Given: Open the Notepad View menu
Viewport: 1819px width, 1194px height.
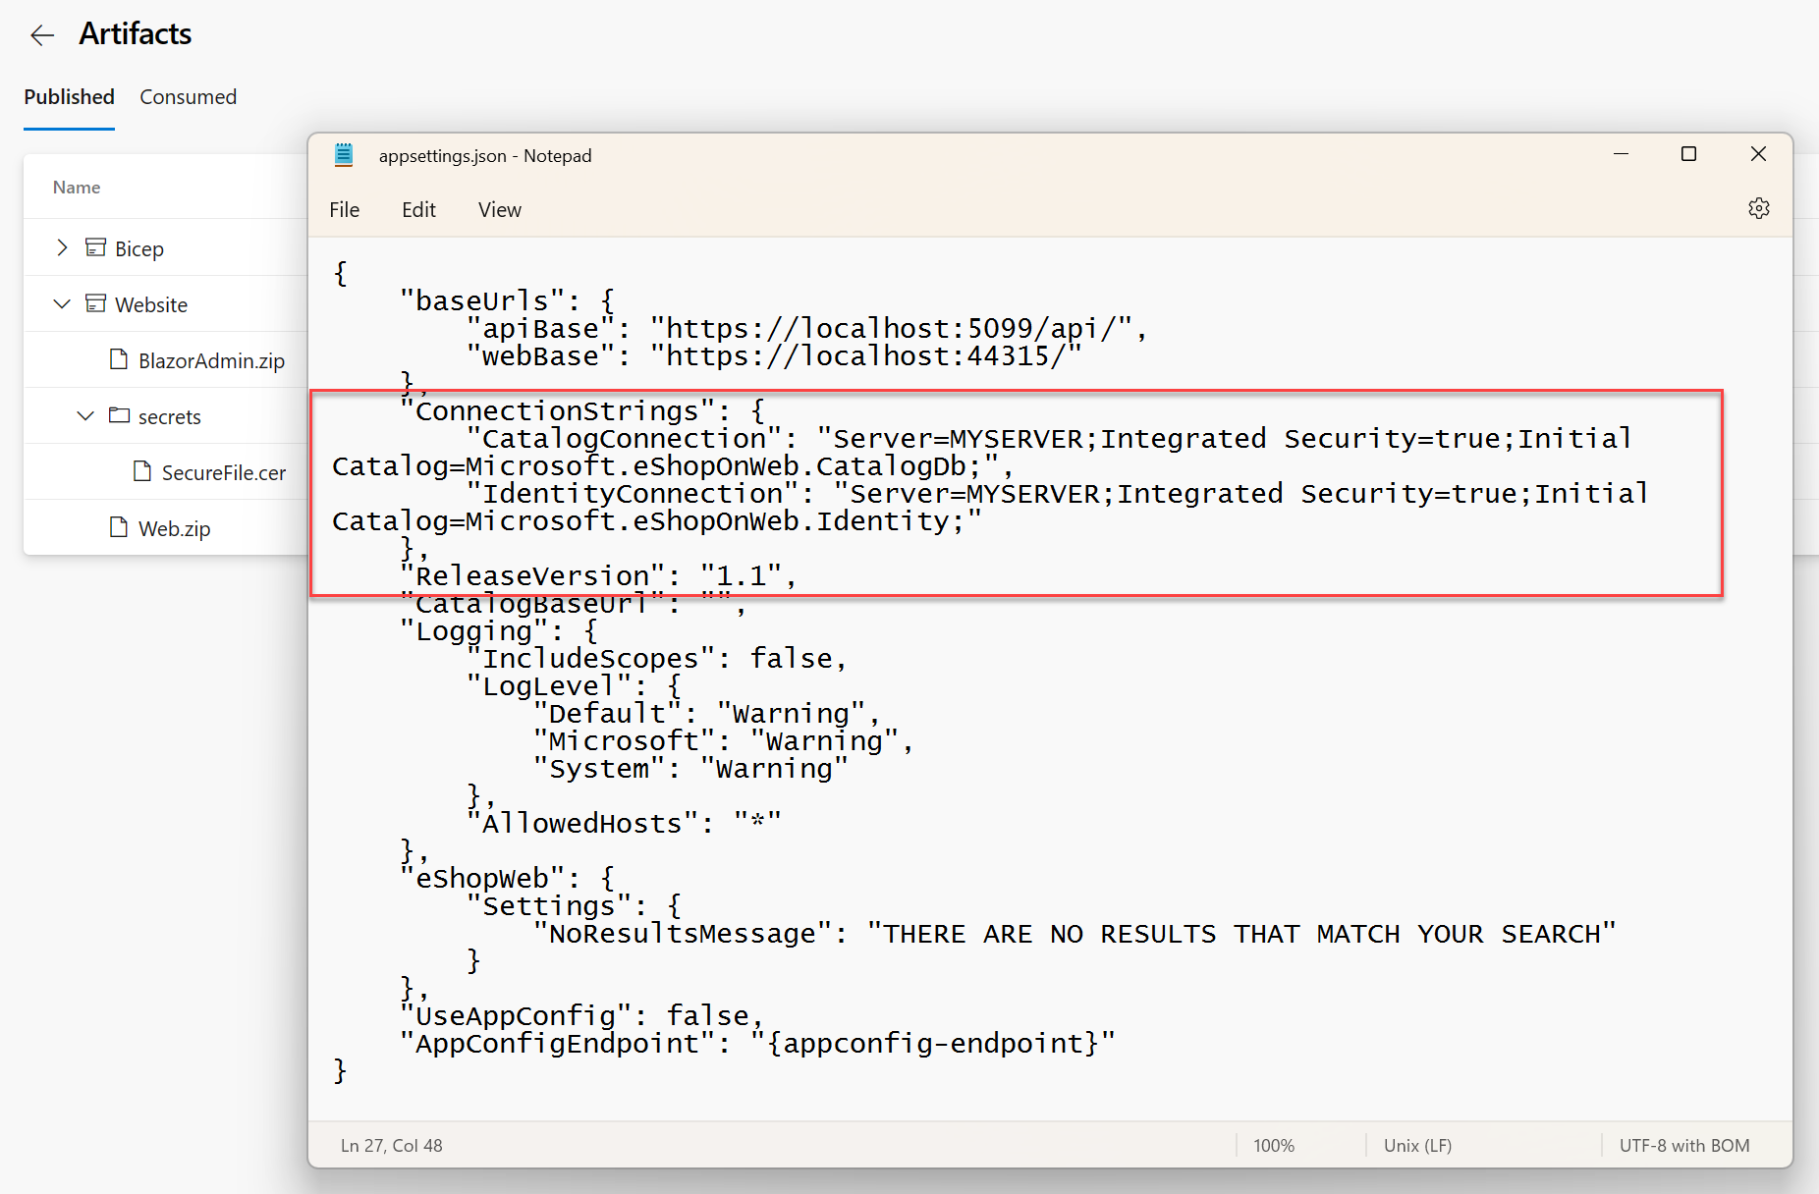Looking at the screenshot, I should 499,209.
